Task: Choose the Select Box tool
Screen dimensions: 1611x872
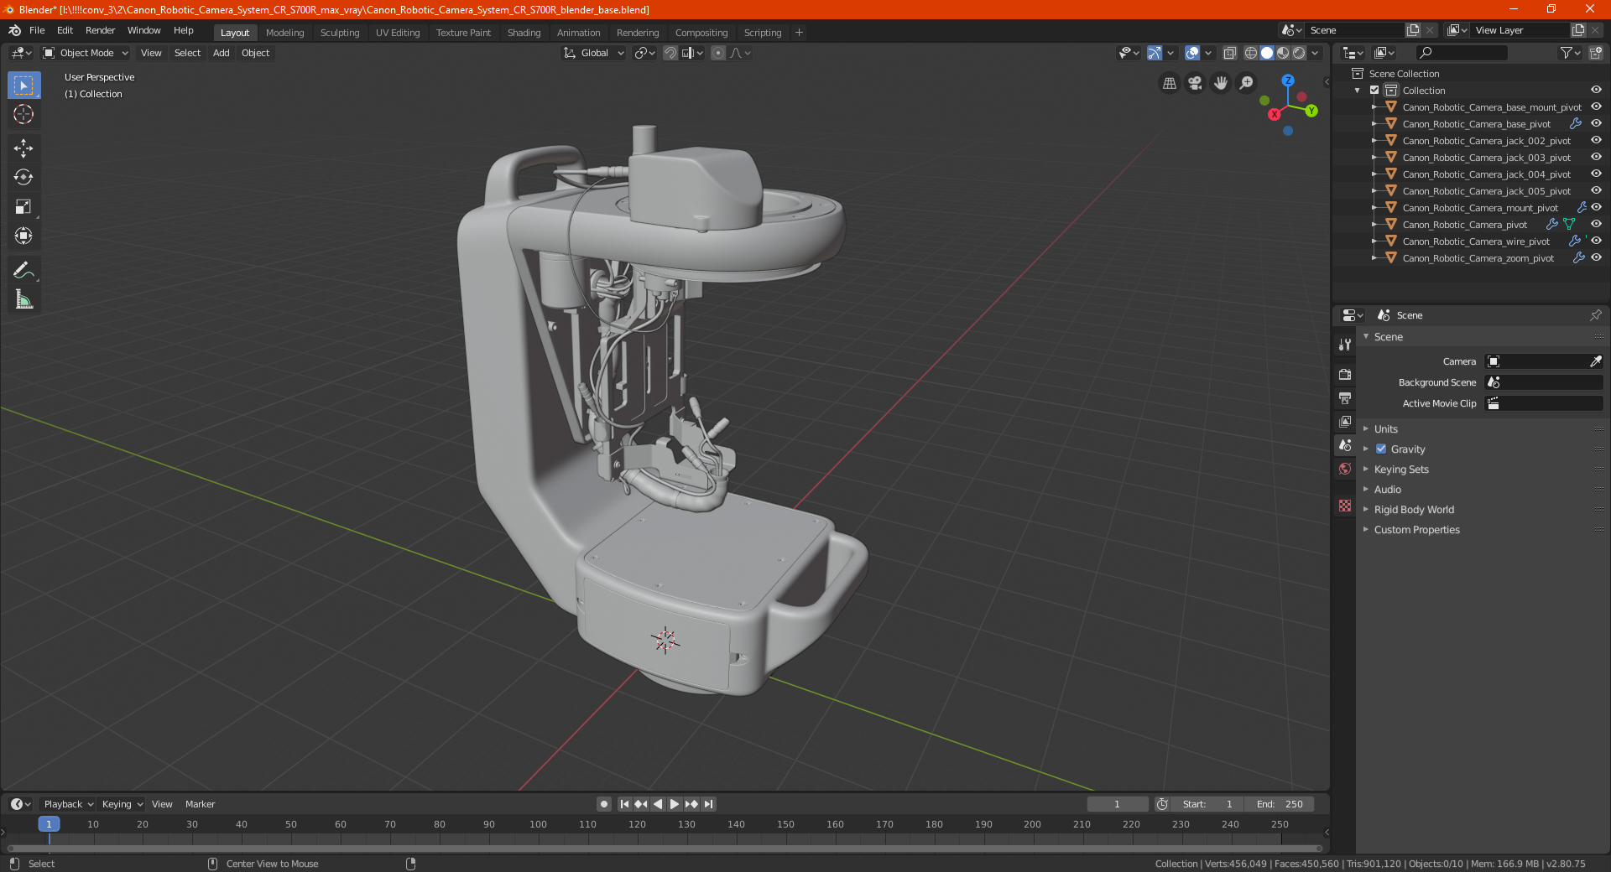Action: coord(23,85)
